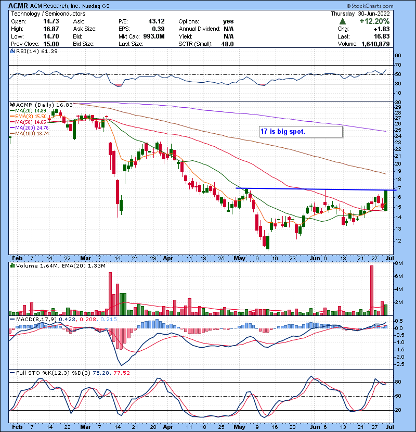Click the blue horizontal resistance line at 17
This screenshot has height=432, width=416.
point(316,189)
